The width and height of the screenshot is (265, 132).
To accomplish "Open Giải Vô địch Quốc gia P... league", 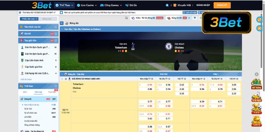I will (38, 54).
